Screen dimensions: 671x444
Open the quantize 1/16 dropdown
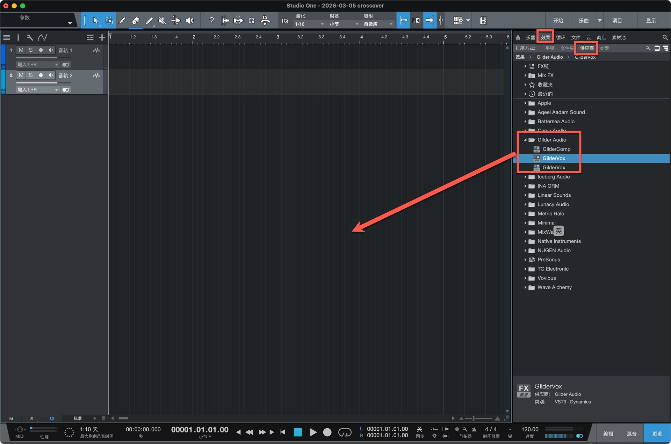click(309, 24)
